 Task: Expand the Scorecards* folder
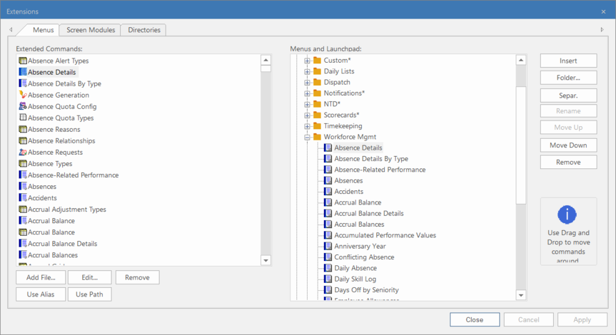tap(307, 116)
